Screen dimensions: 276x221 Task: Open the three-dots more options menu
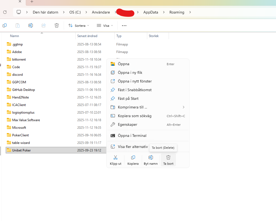[124, 25]
